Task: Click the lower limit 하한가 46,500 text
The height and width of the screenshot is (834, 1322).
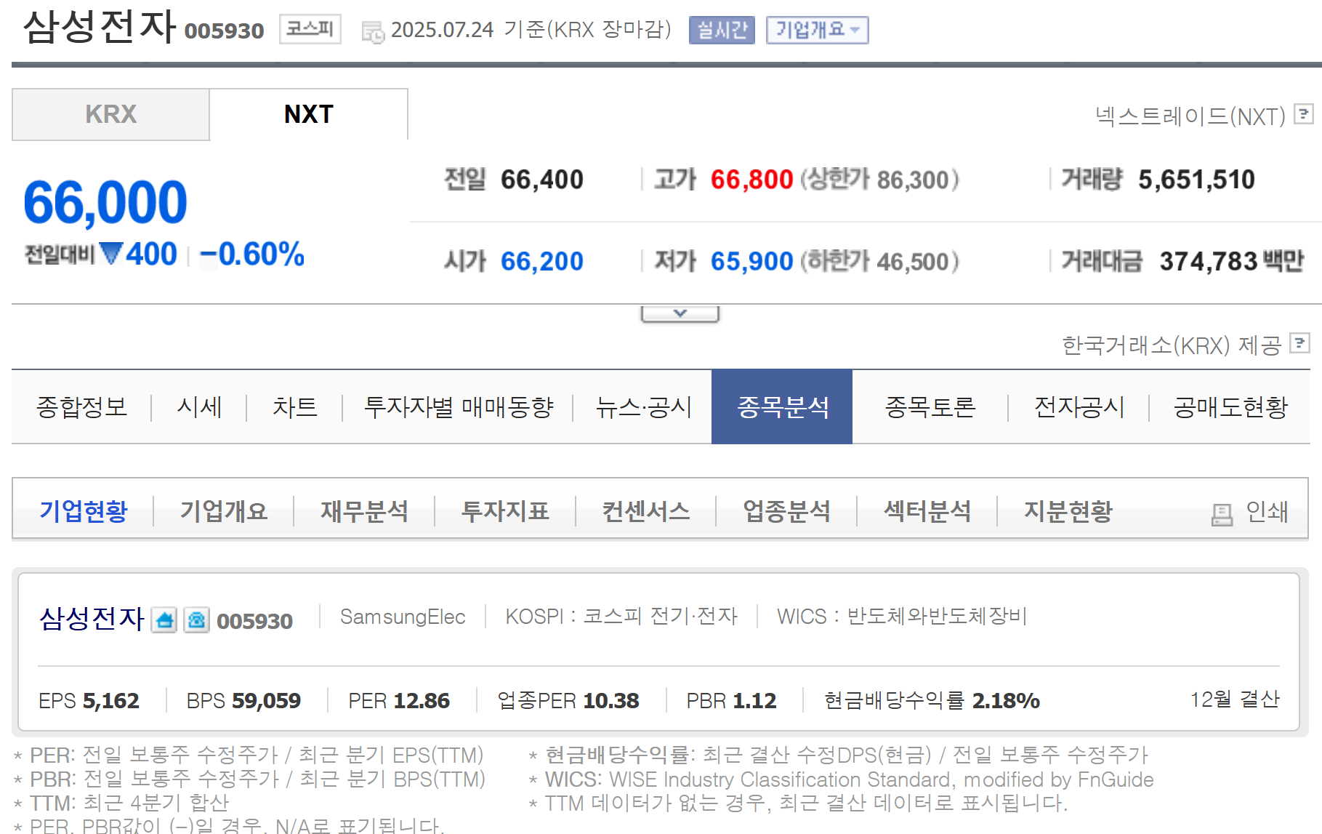Action: 879,261
